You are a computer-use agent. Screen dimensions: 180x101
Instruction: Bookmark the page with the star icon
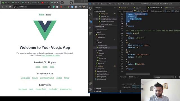[49, 7]
